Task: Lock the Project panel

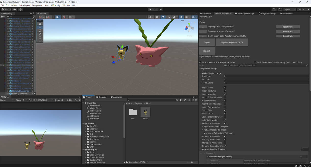Action: click(193, 97)
